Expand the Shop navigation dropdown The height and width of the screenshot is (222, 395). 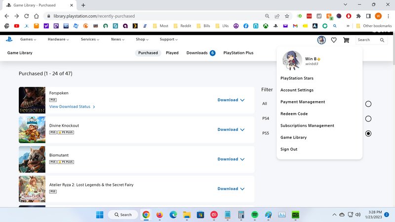click(x=142, y=39)
